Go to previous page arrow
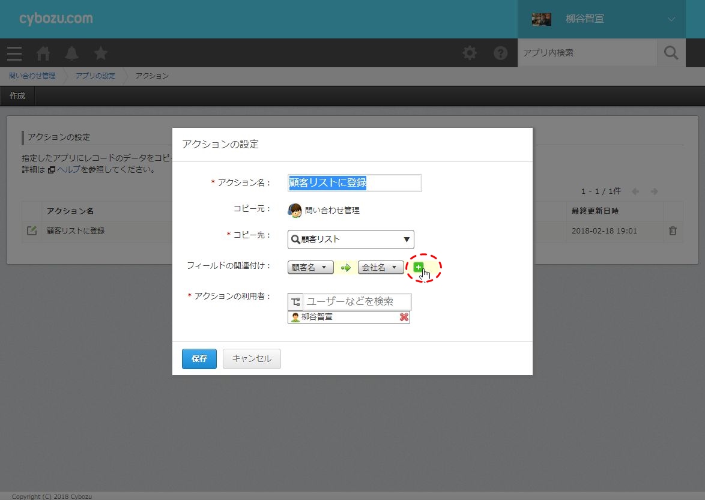705x500 pixels. pos(635,191)
